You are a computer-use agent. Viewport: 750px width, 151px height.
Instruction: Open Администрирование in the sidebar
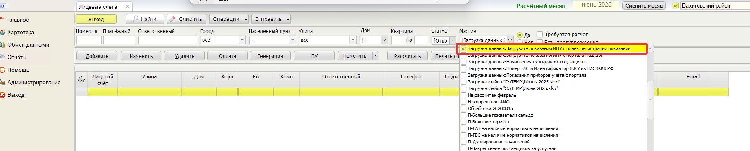(34, 82)
